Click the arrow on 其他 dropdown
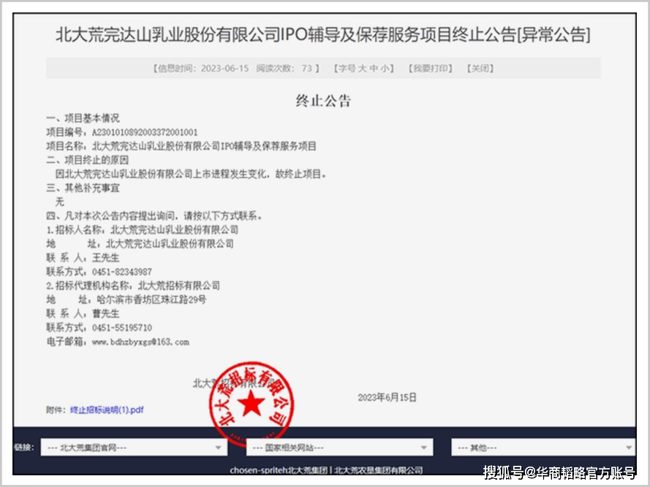The height and width of the screenshot is (487, 650). pos(627,448)
